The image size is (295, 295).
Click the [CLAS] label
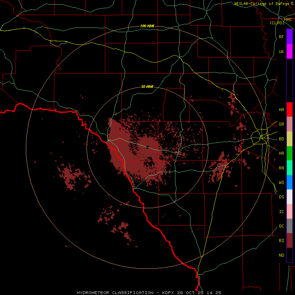277,23
